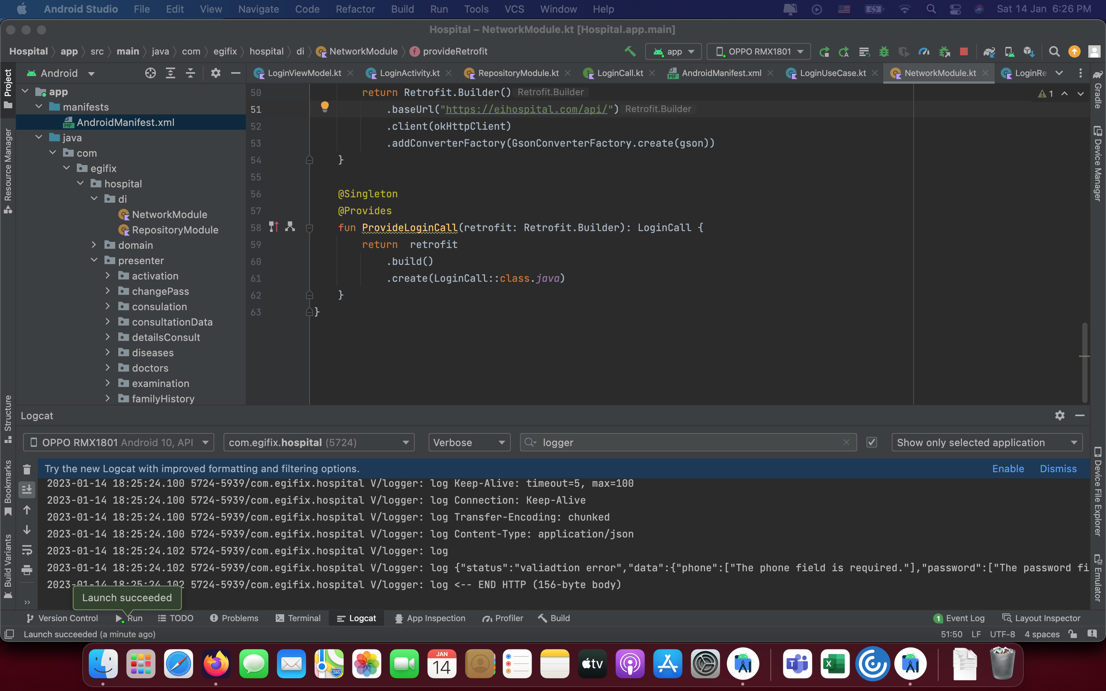Click the print logcat icon
The image size is (1106, 691).
click(27, 569)
